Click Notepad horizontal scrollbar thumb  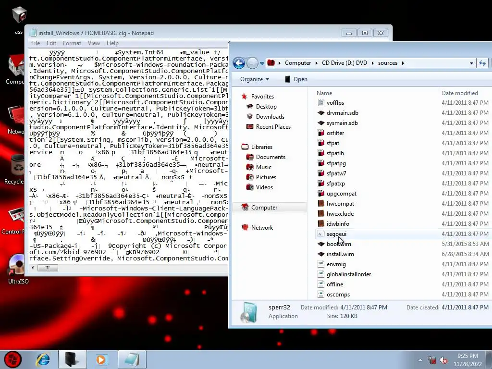click(48, 268)
